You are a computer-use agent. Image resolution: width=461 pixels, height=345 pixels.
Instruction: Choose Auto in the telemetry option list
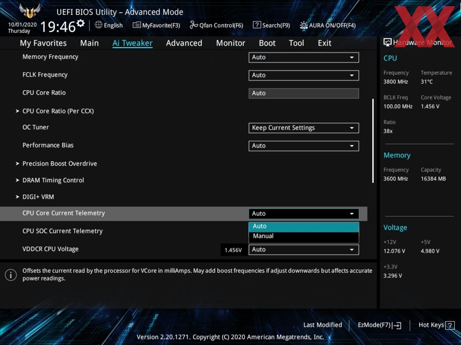[x=304, y=226]
